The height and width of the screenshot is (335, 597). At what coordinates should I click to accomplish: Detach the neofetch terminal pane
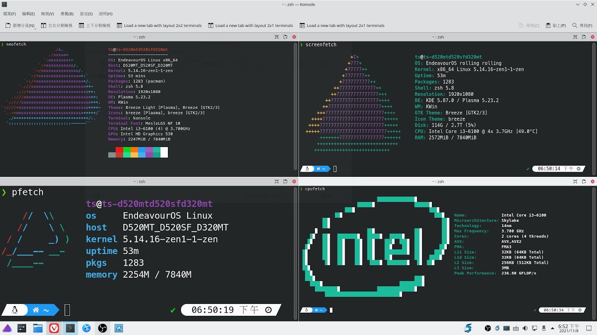pos(285,37)
